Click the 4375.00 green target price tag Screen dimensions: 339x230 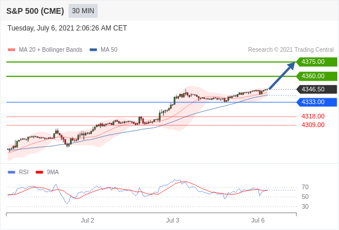pyautogui.click(x=317, y=62)
